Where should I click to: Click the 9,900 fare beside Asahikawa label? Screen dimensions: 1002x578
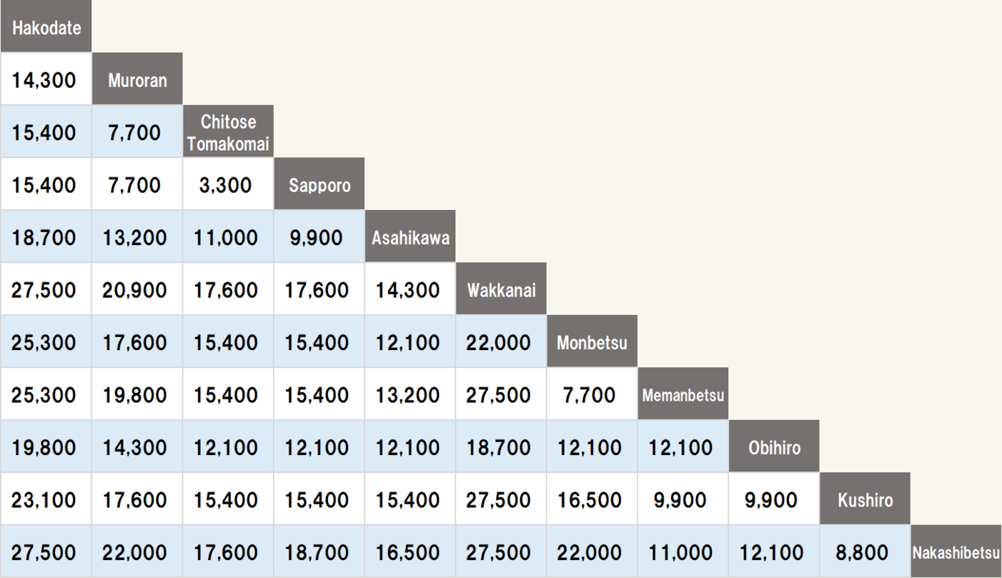click(x=317, y=237)
